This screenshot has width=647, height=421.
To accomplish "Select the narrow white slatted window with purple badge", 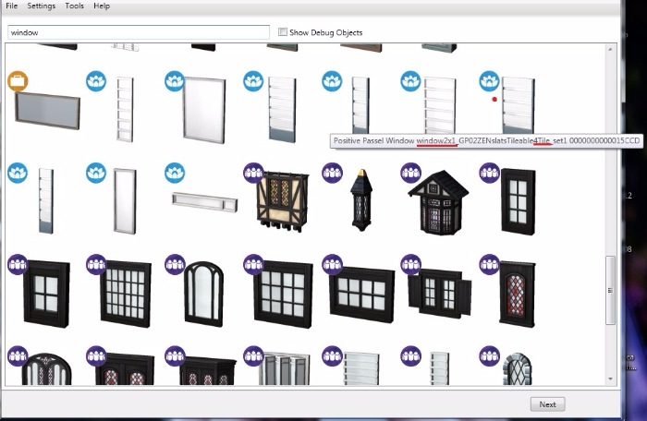I will pos(439,368).
